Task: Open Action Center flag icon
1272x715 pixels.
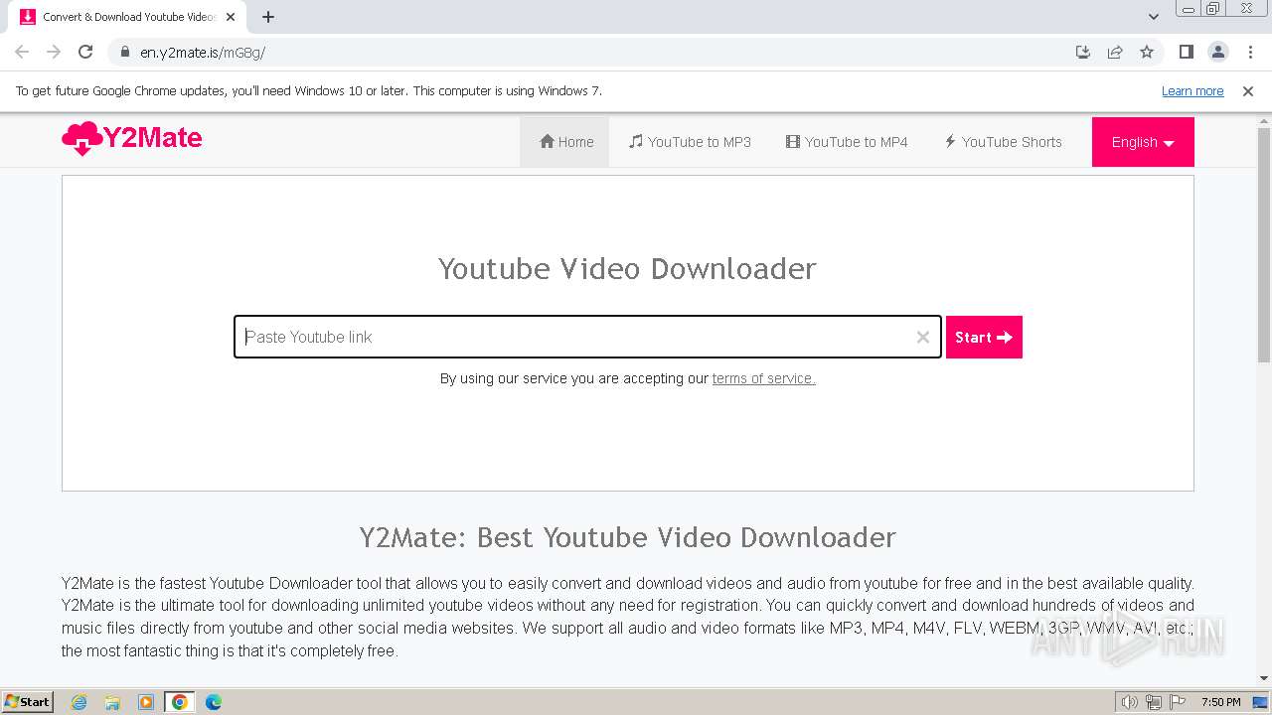Action: coord(1178,702)
